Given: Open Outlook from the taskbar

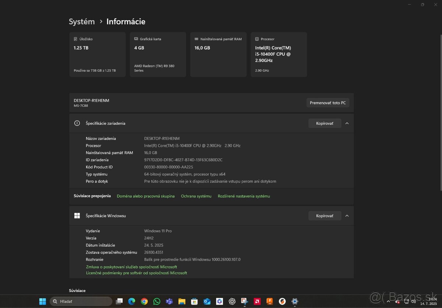Looking at the screenshot, I should tap(207, 301).
